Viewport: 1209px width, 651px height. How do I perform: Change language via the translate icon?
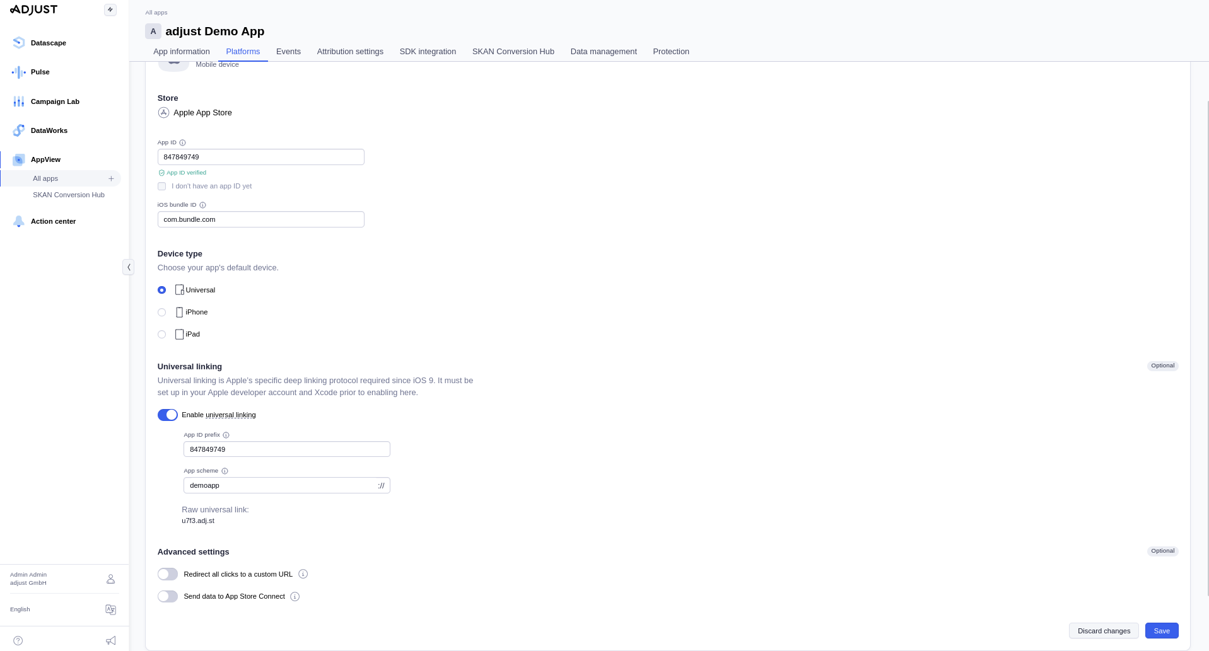point(111,609)
